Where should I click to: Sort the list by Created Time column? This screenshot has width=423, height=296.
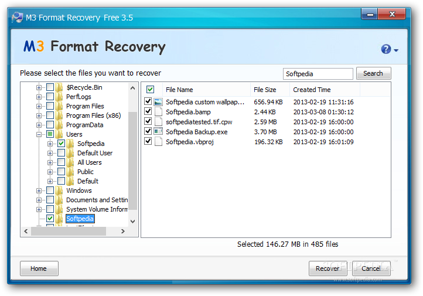(325, 90)
